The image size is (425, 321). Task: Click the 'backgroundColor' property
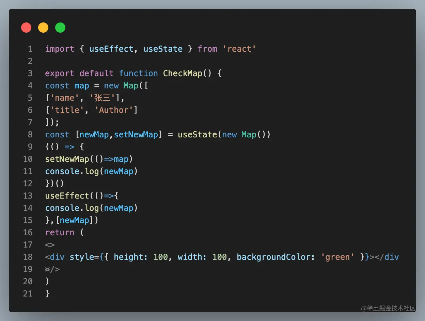tap(274, 257)
